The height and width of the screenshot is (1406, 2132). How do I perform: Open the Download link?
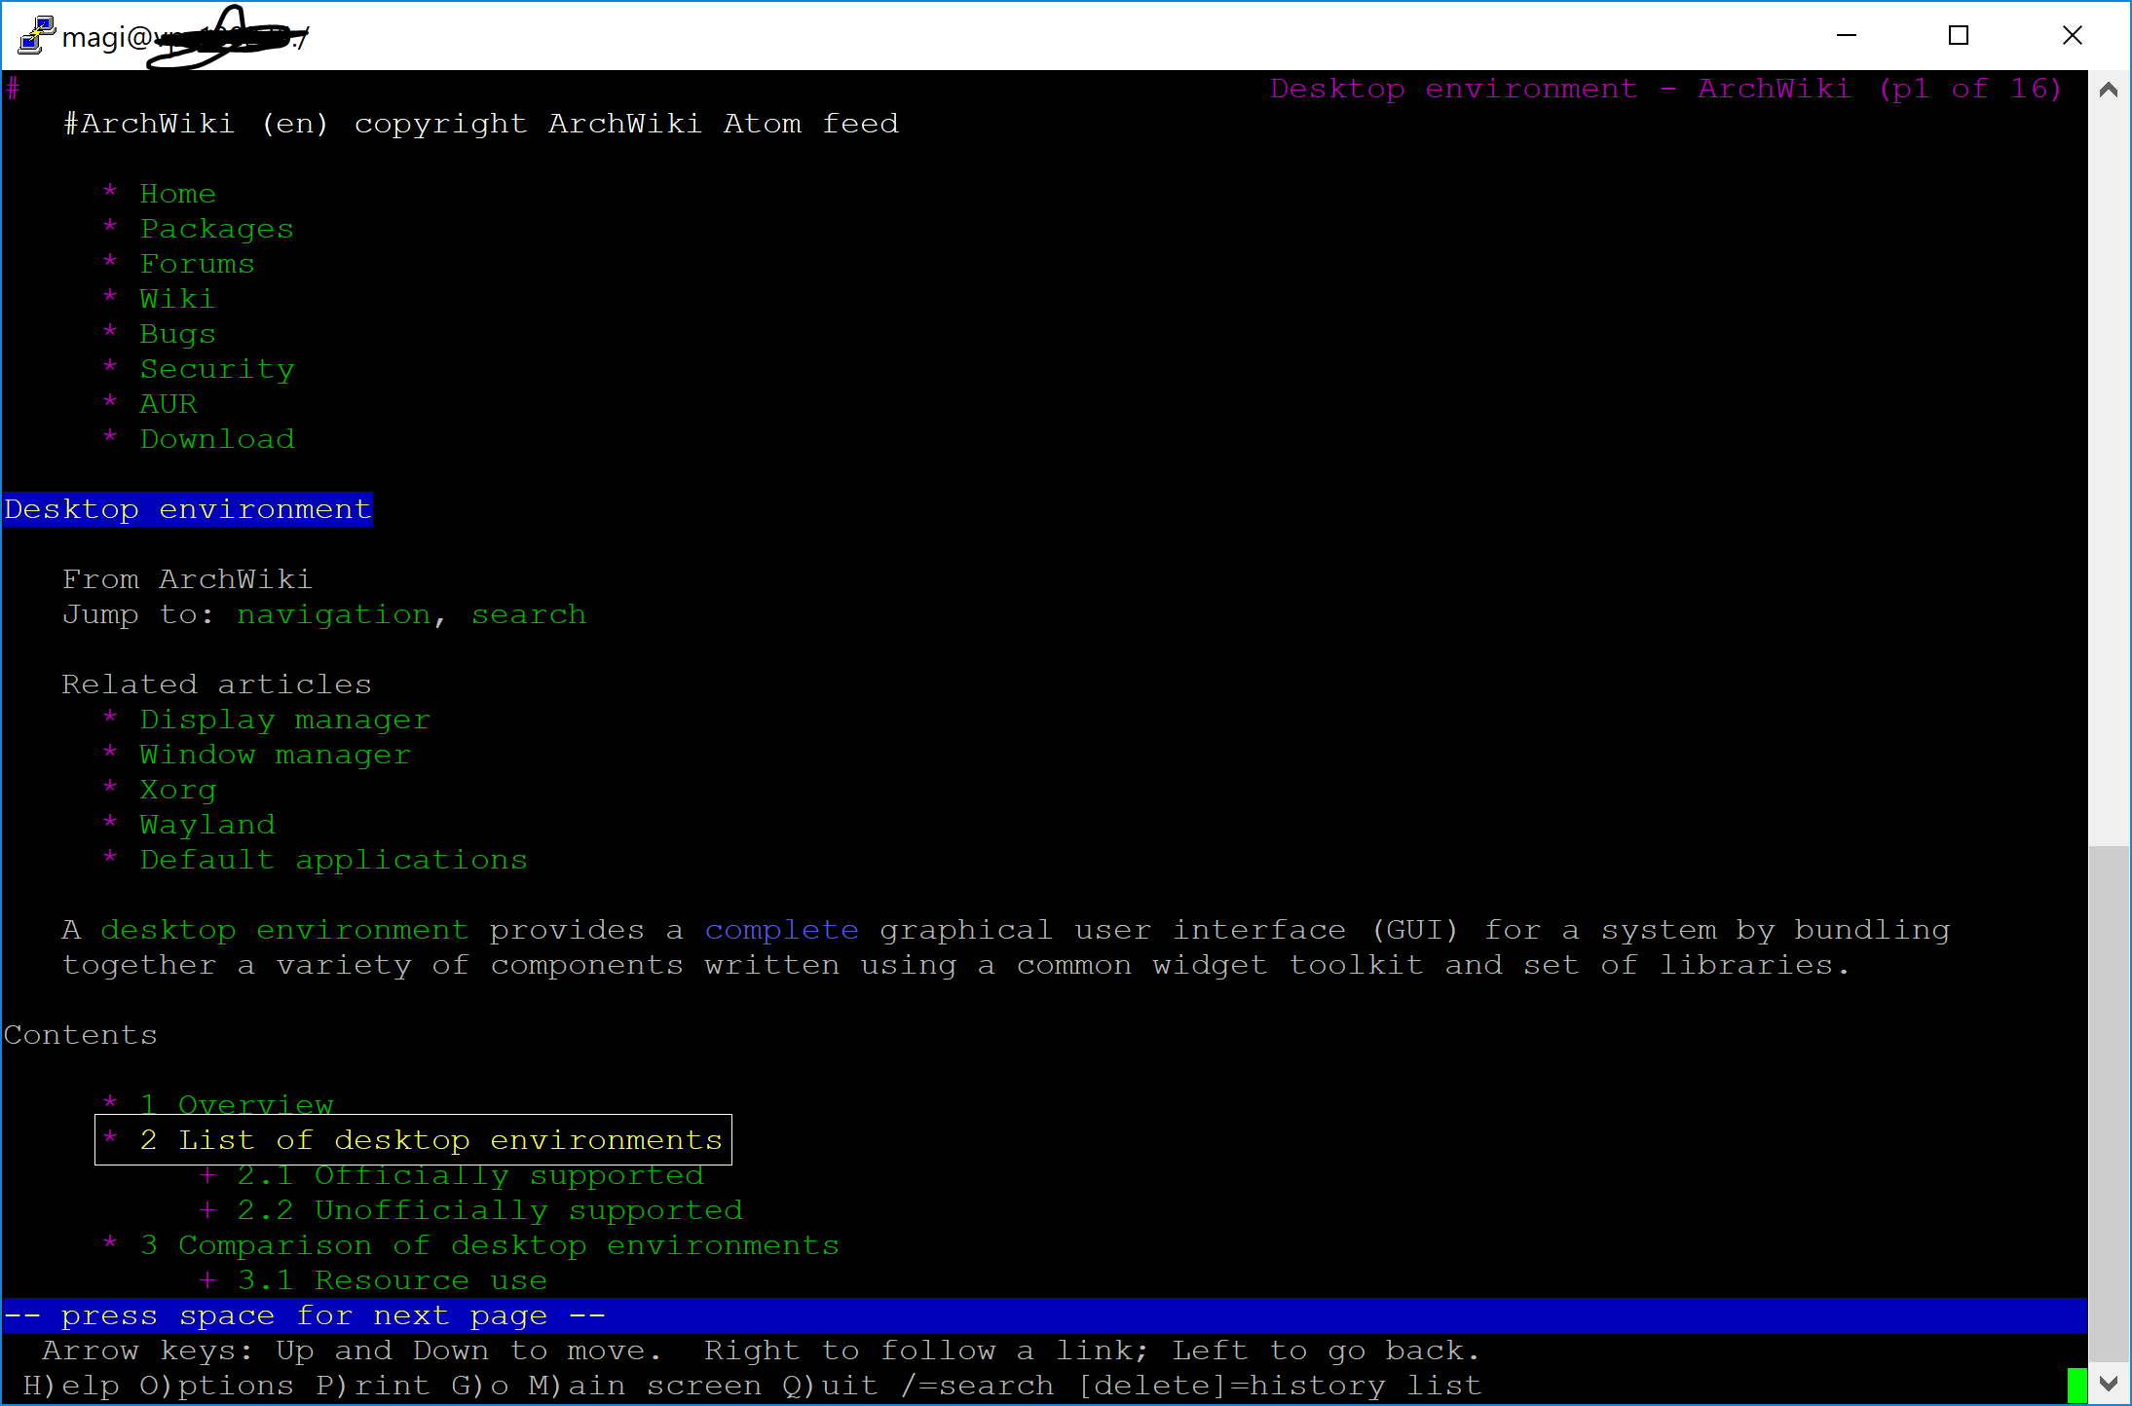click(216, 439)
